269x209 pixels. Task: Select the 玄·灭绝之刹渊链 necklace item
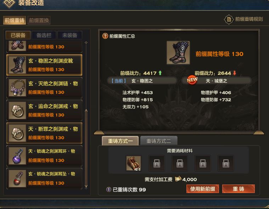pyautogui.click(x=44, y=88)
